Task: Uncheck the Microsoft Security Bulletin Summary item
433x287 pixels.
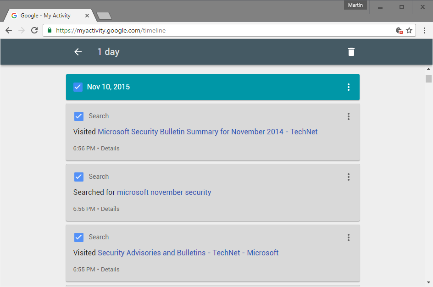Action: (x=79, y=116)
